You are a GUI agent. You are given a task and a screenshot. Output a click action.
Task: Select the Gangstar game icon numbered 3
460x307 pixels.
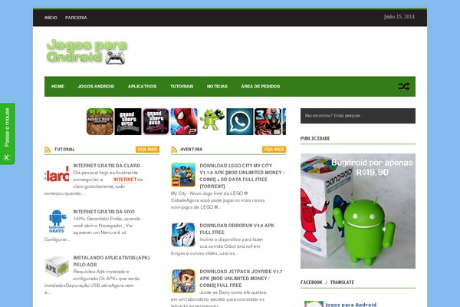268,121
